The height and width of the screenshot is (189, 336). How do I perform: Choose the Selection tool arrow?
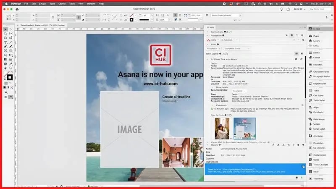coord(5,29)
